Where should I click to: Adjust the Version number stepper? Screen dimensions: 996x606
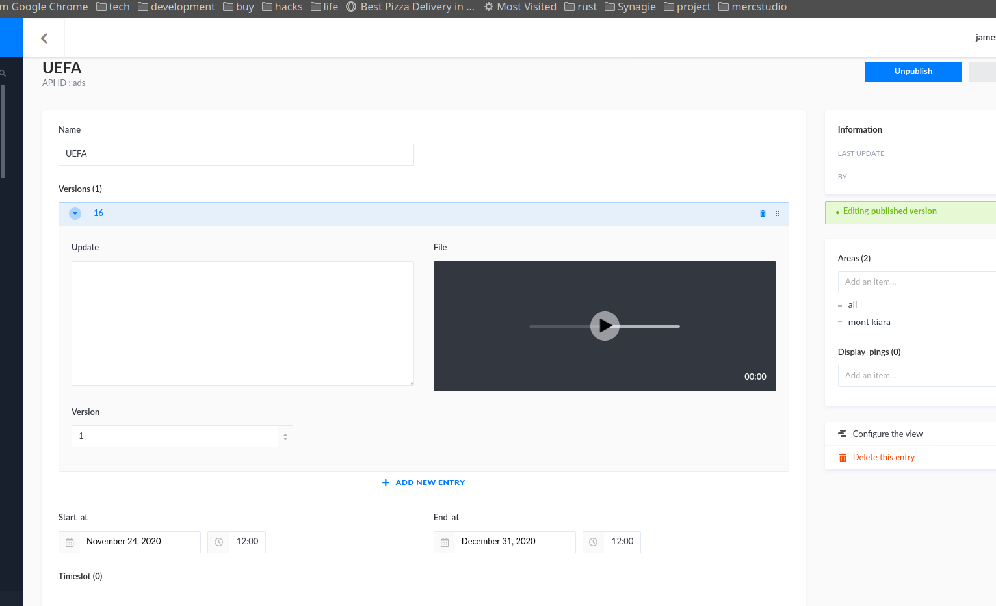click(x=285, y=436)
